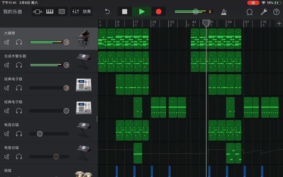Click the master volume slider knob

pos(195,12)
